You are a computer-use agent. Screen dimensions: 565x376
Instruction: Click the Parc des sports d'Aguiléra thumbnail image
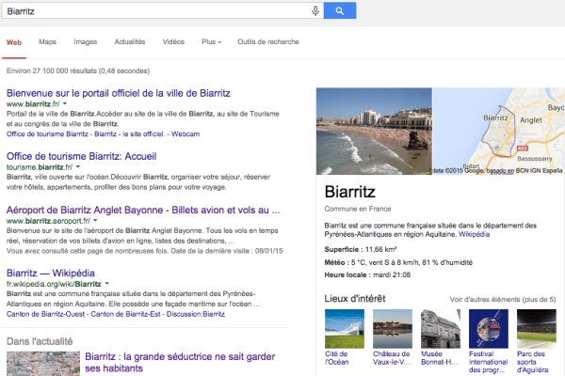coord(537,329)
